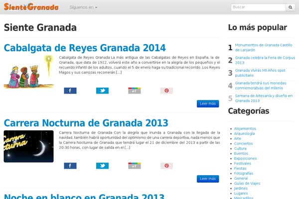
Task: Select the Guías de Viajes category
Action: point(247,183)
